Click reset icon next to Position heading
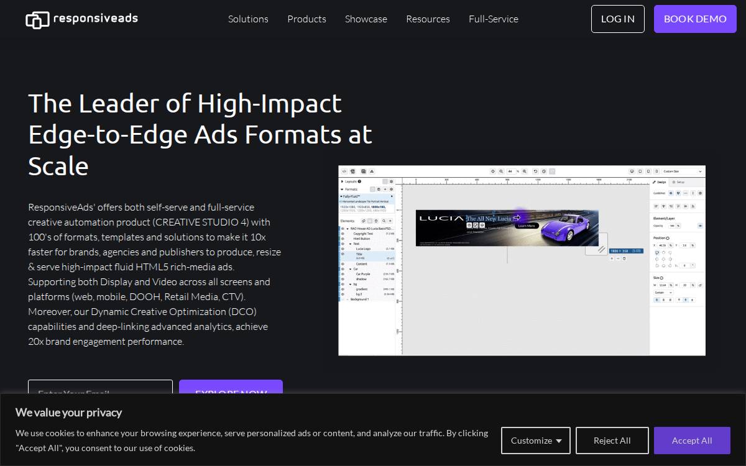Image resolution: width=746 pixels, height=466 pixels. point(668,238)
